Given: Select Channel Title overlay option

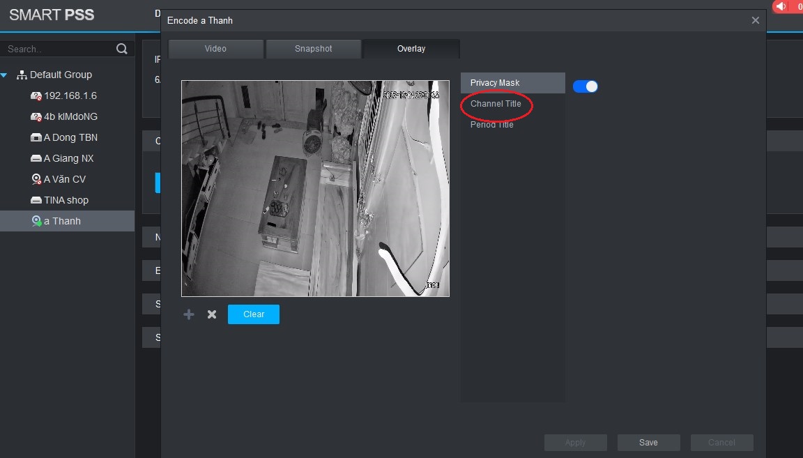Looking at the screenshot, I should (x=496, y=104).
